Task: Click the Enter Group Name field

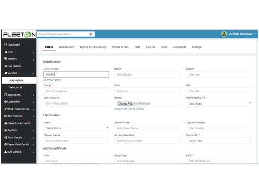Action: 76,91
